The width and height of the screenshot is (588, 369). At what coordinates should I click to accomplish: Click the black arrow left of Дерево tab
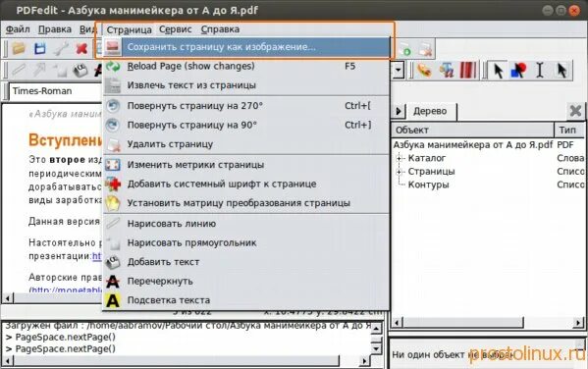click(399, 111)
